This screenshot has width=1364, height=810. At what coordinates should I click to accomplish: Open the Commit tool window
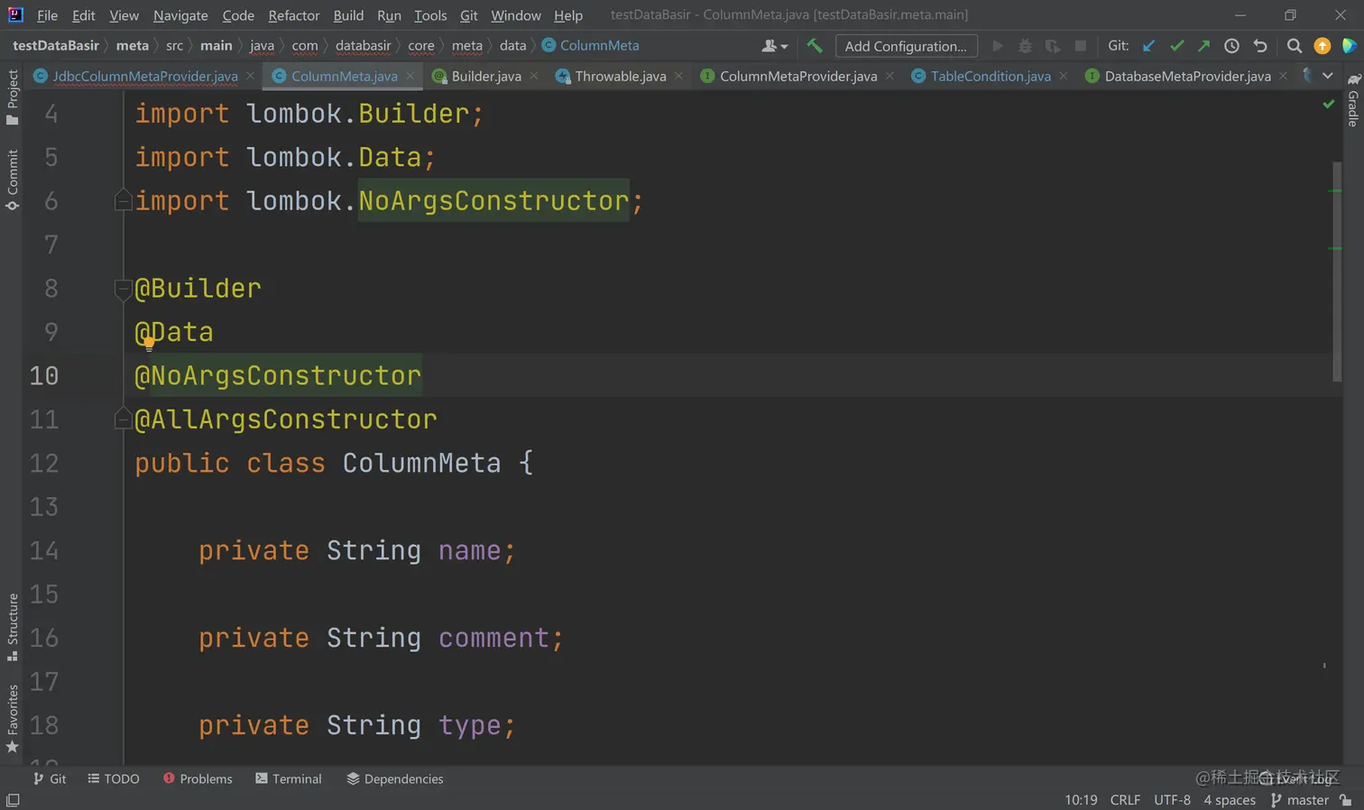pyautogui.click(x=13, y=180)
